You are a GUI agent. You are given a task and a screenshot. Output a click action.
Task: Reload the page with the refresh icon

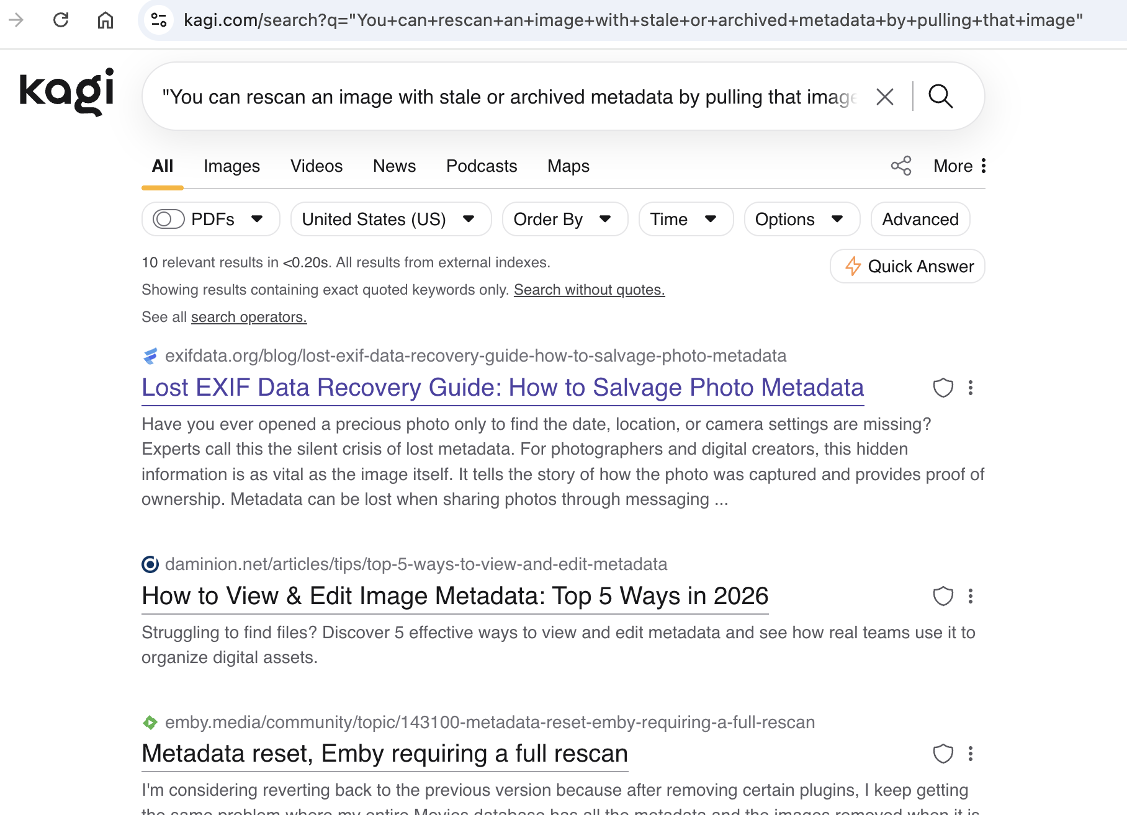coord(61,20)
